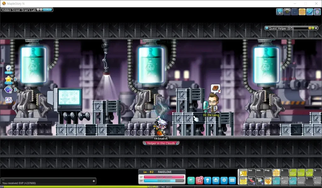Image resolution: width=322 pixels, height=188 pixels.
Task: Click the FASnailVE player character
Action: pyautogui.click(x=161, y=127)
